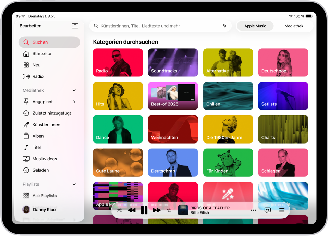Viewport: 330px width, 236px height.
Task: Switch search scope to Mediathek
Action: click(x=294, y=26)
